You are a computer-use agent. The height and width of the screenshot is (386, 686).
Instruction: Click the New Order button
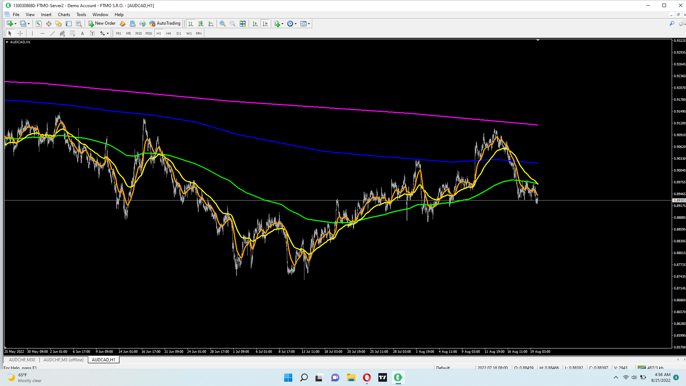(102, 24)
